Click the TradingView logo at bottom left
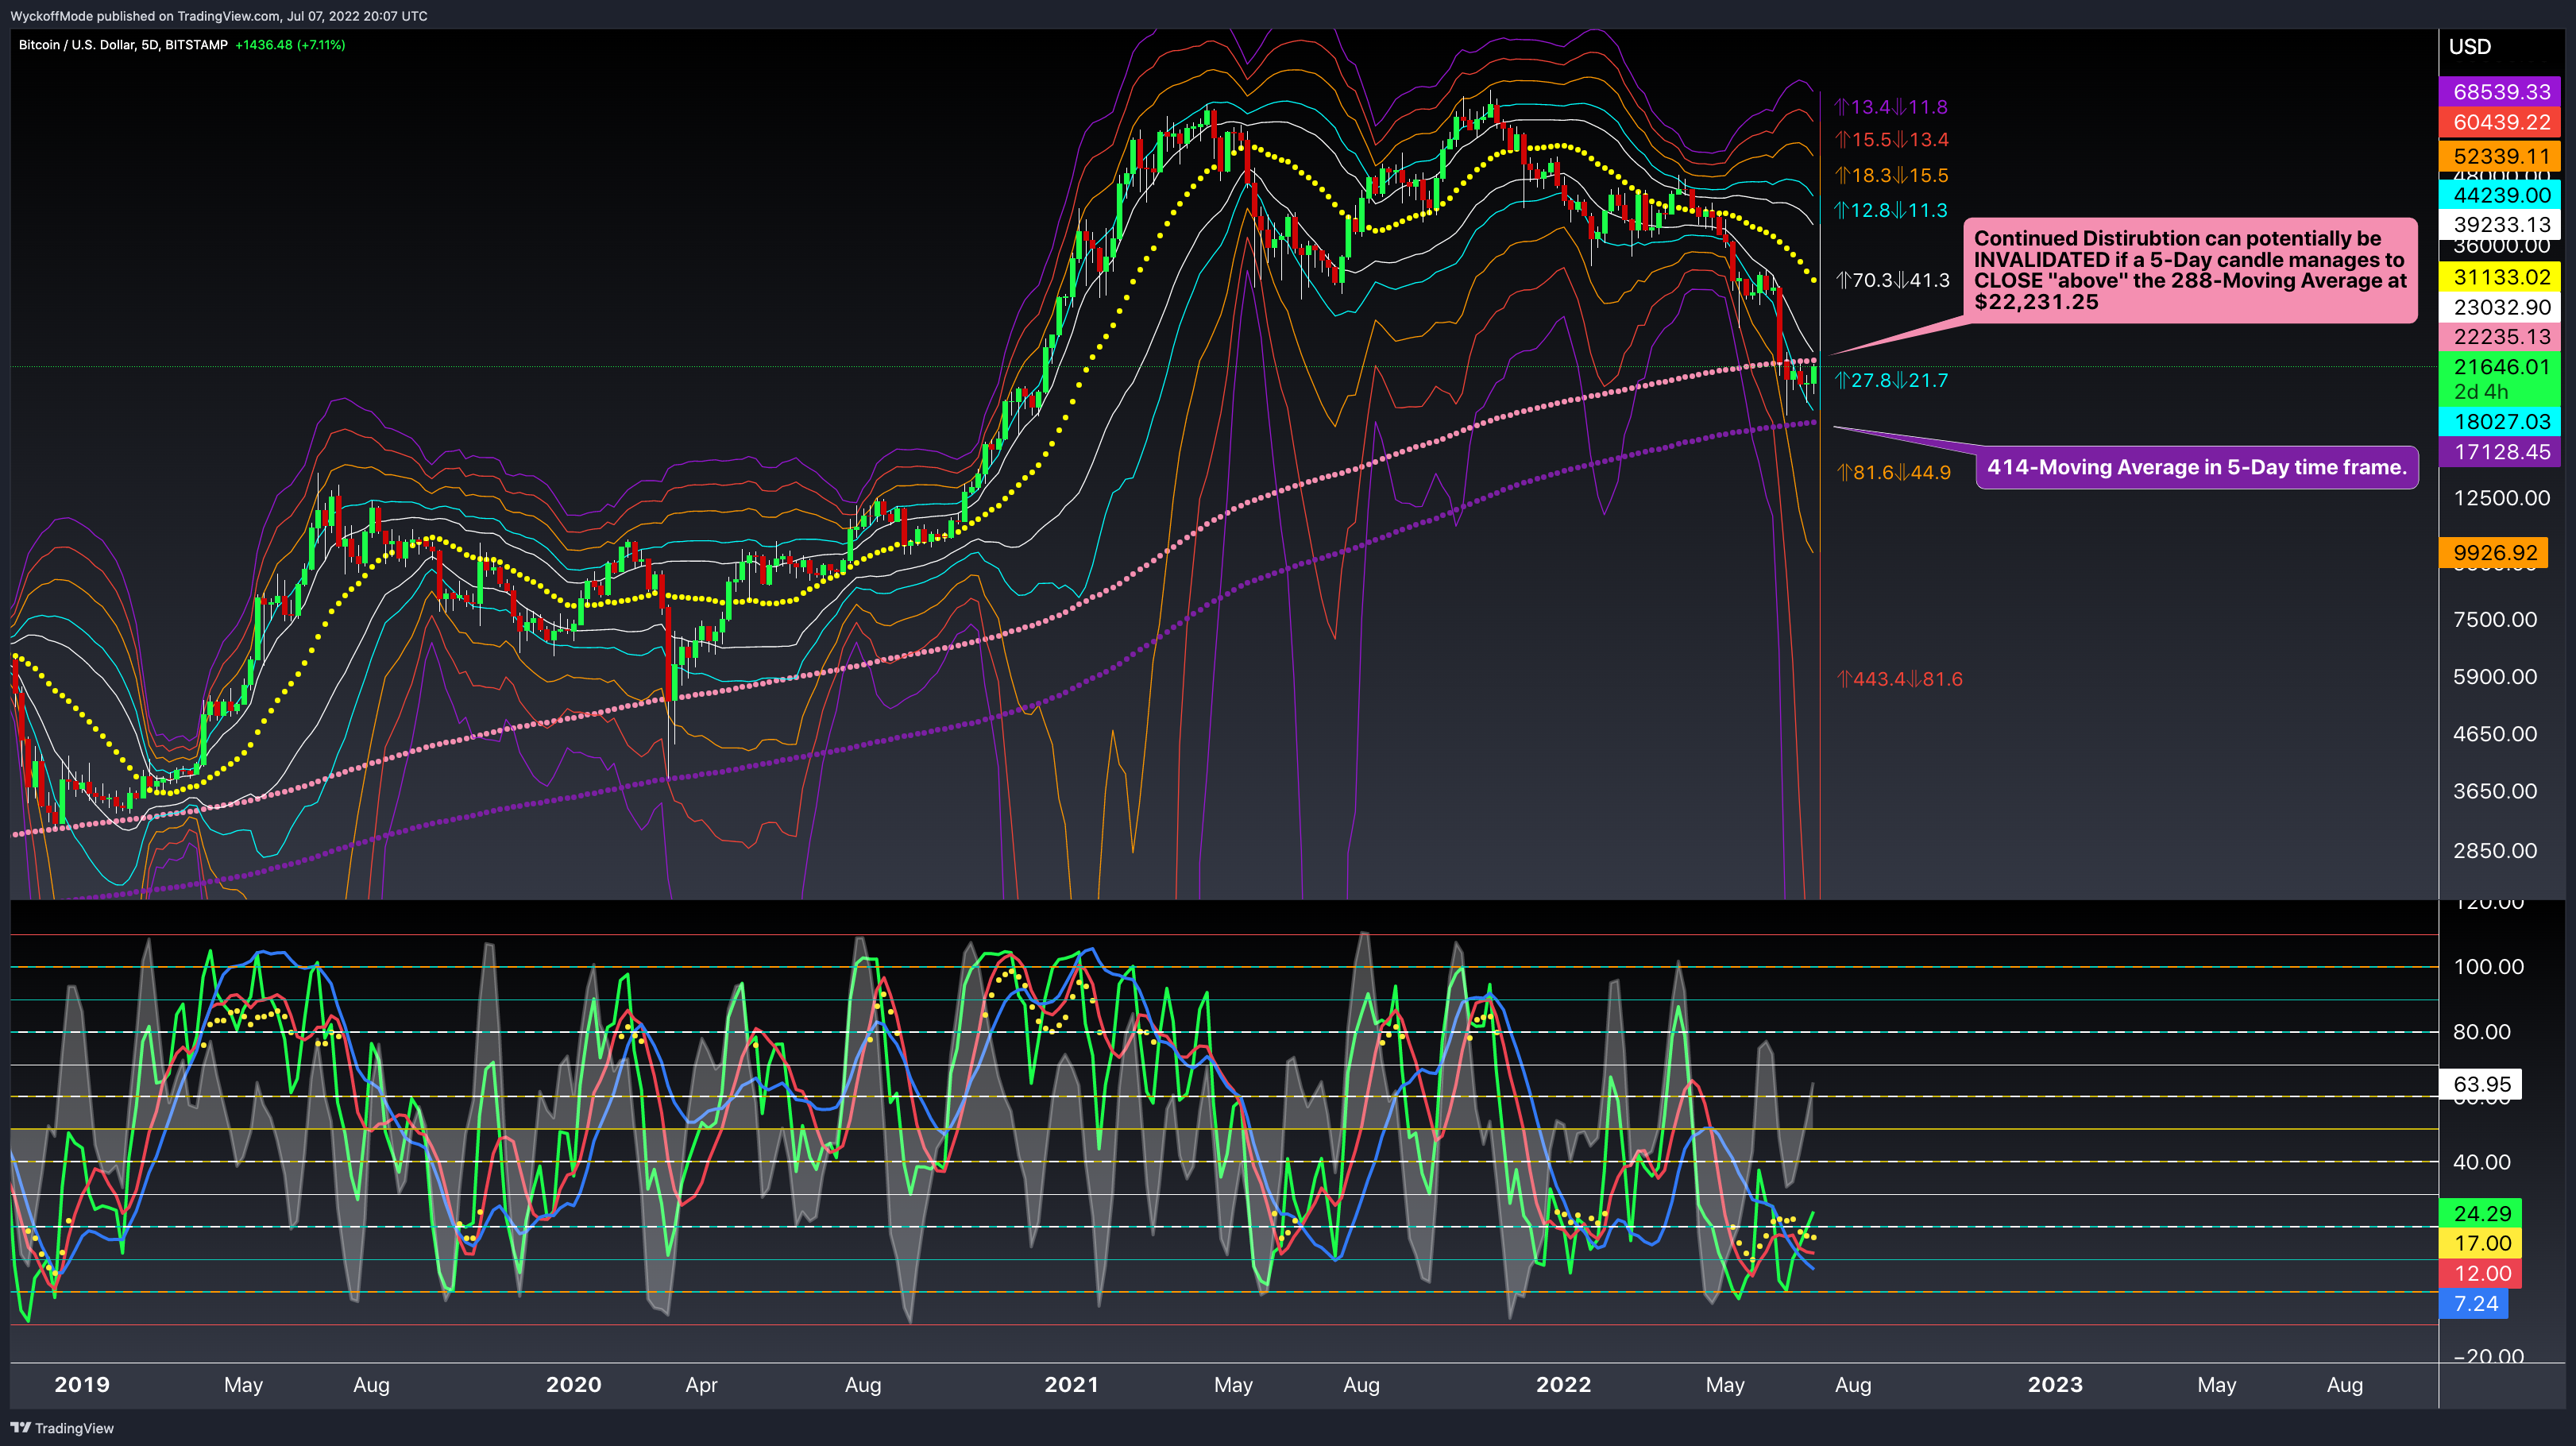The width and height of the screenshot is (2576, 1446). pos(62,1428)
